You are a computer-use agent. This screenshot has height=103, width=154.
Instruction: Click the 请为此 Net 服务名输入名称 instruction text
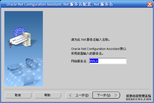(90, 40)
